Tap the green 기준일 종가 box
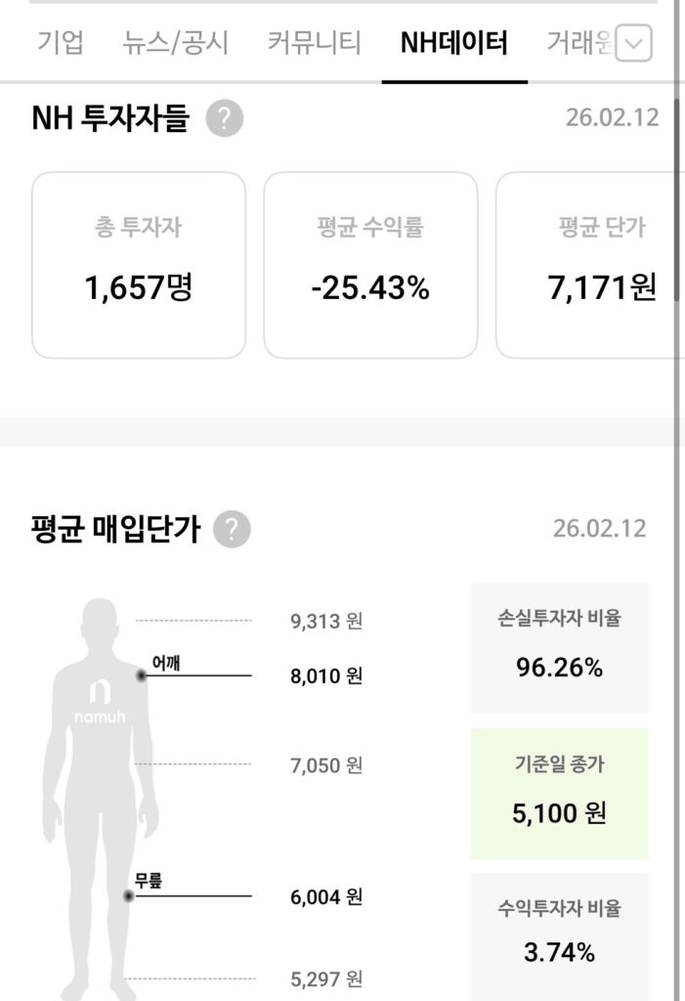This screenshot has height=1001, width=685. [559, 793]
